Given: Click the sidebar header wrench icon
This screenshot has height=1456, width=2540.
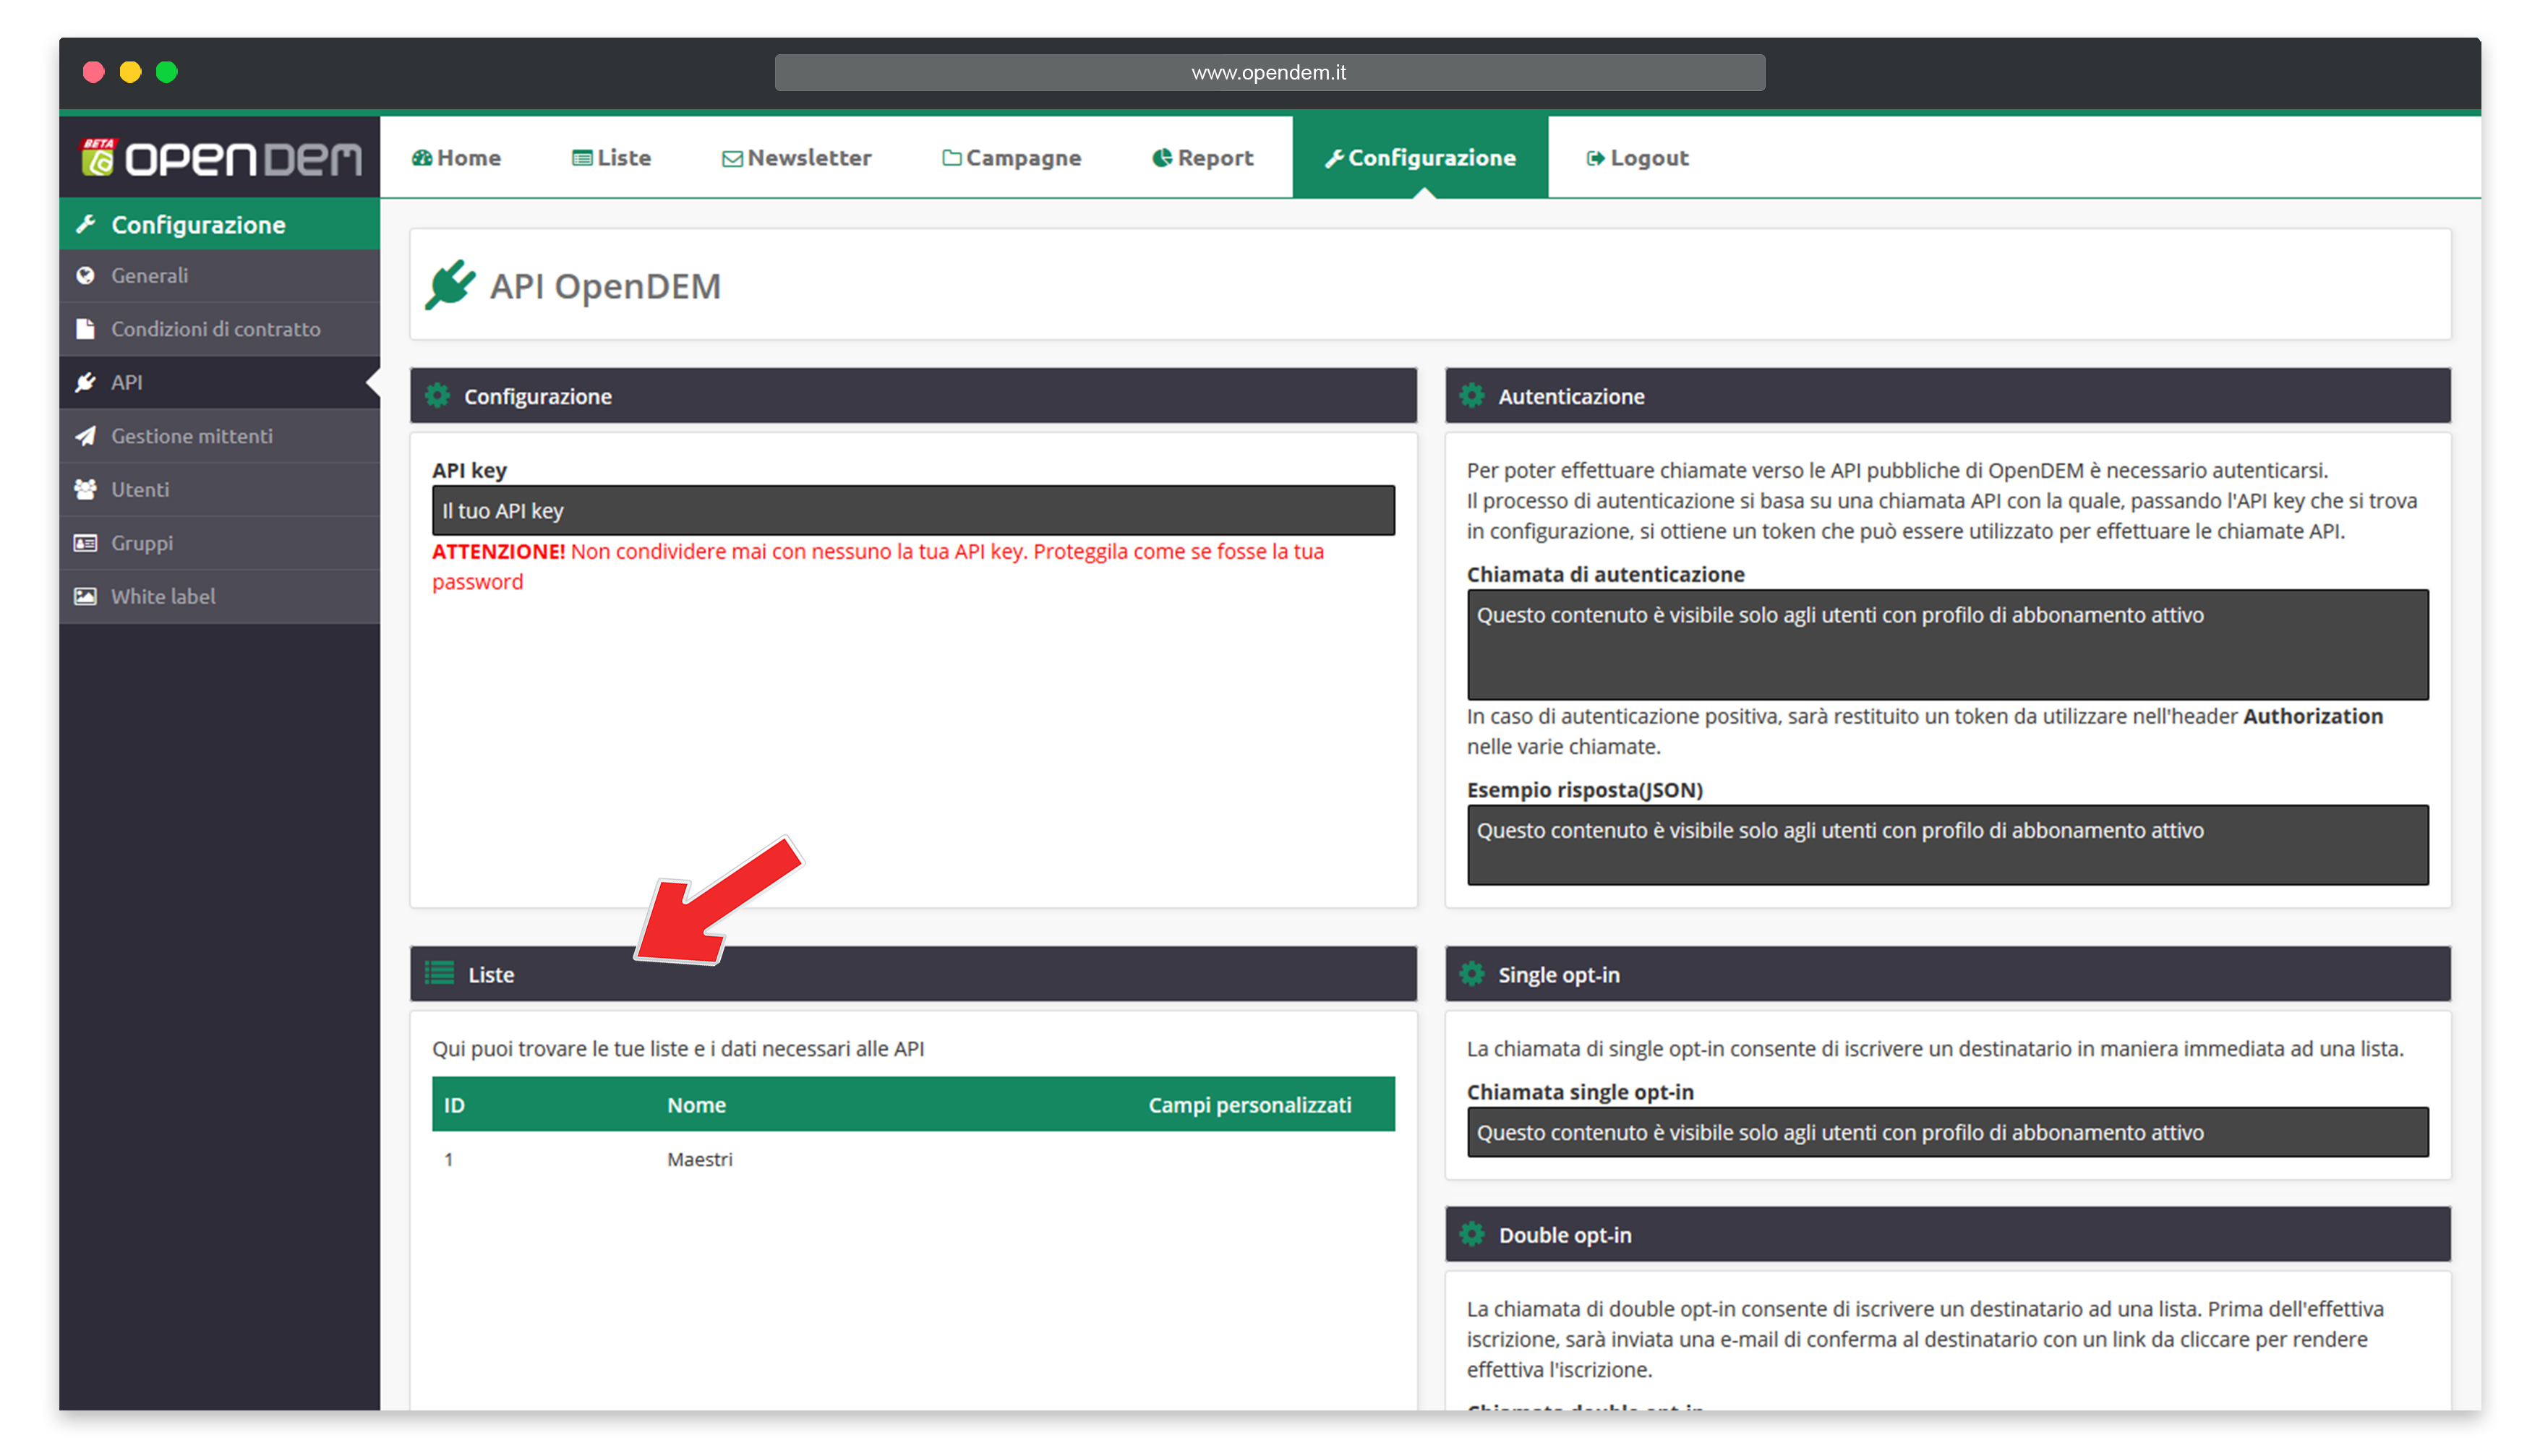Looking at the screenshot, I should (x=86, y=224).
